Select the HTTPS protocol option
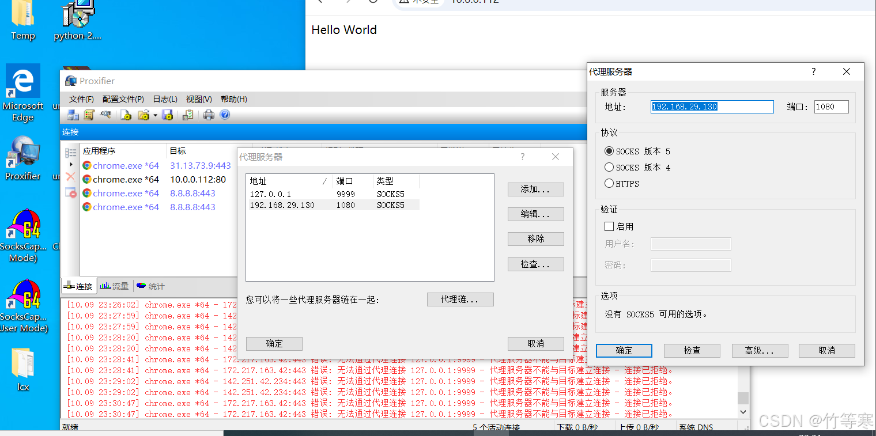876x436 pixels. click(609, 183)
